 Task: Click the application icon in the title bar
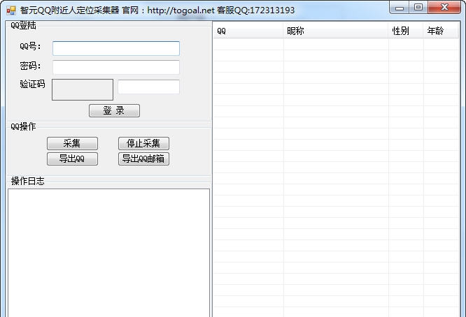(x=11, y=10)
